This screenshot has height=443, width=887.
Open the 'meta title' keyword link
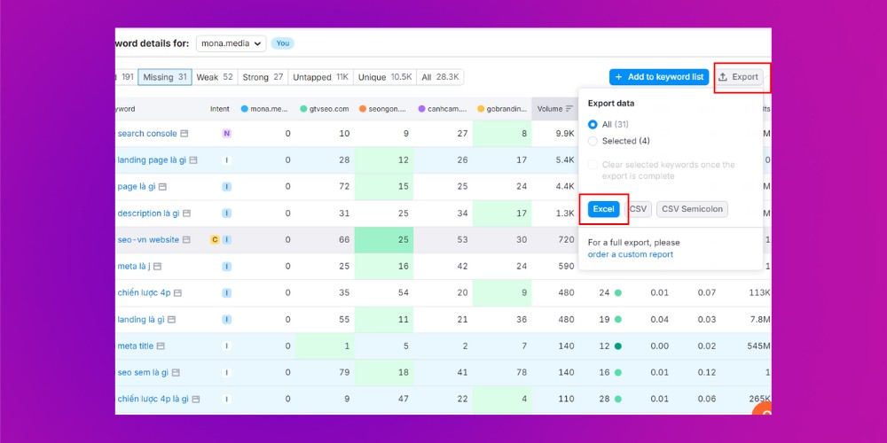point(135,346)
